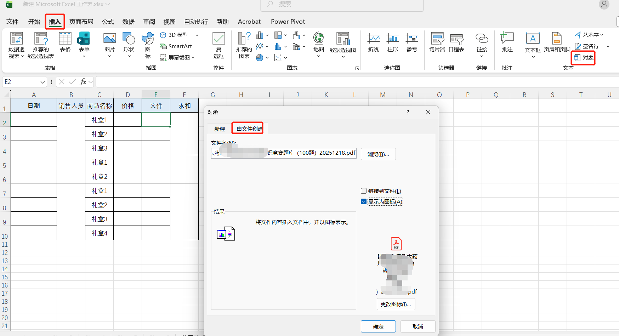The image size is (619, 336).
Task: Expand the 3D Models dropdown arrow
Action: (x=197, y=35)
